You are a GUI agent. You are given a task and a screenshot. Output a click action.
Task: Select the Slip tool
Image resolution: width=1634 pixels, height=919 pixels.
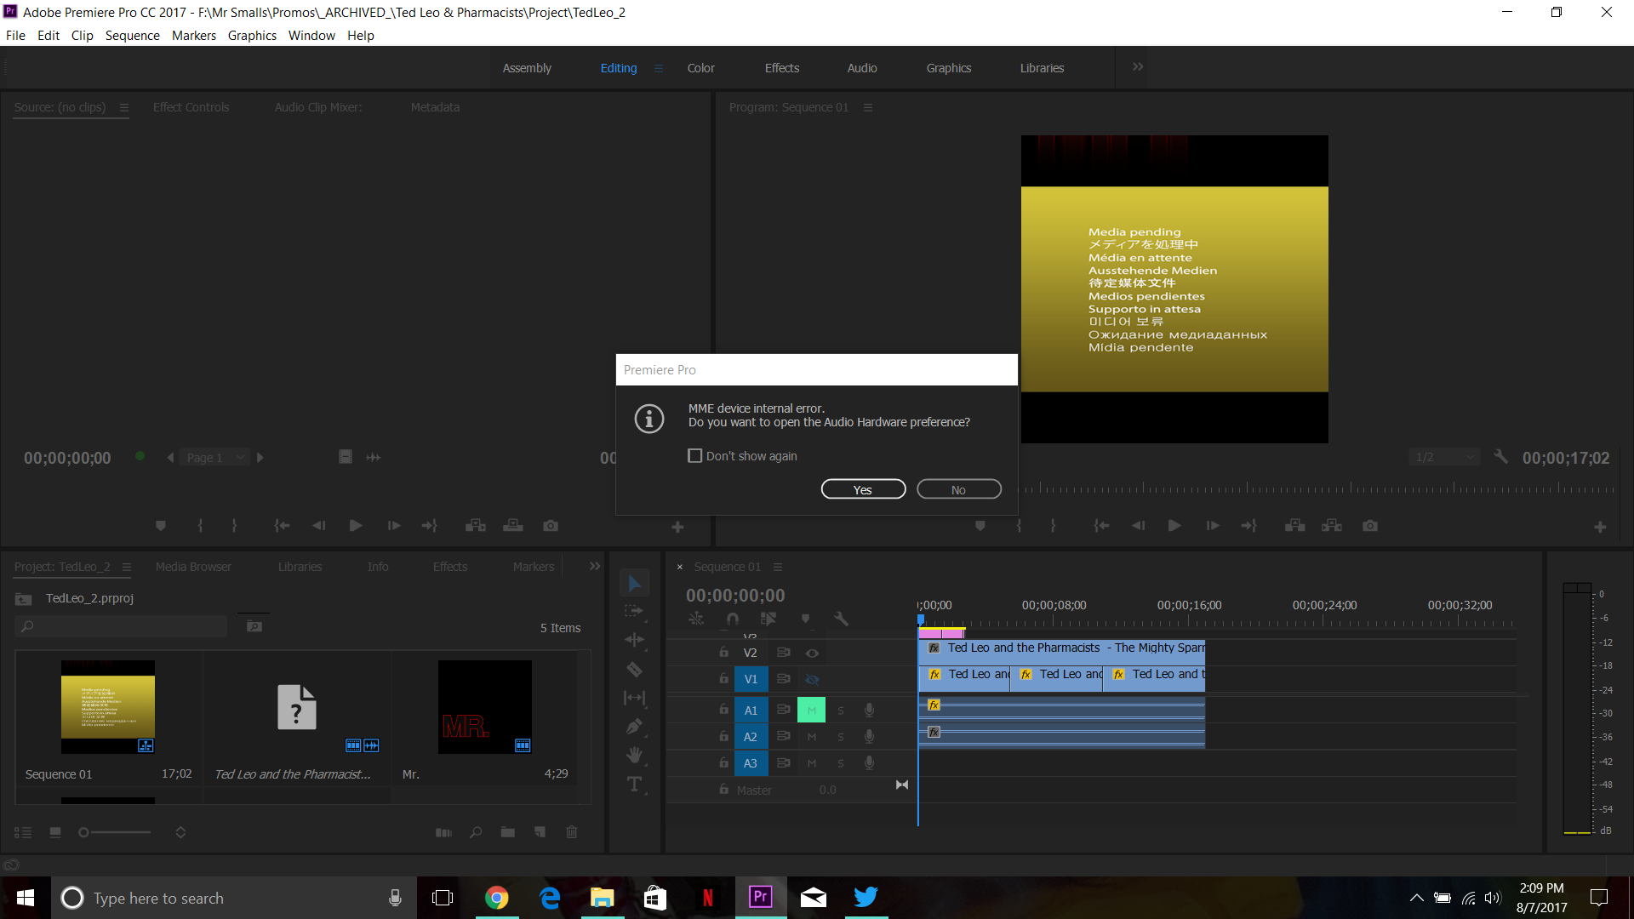(635, 698)
